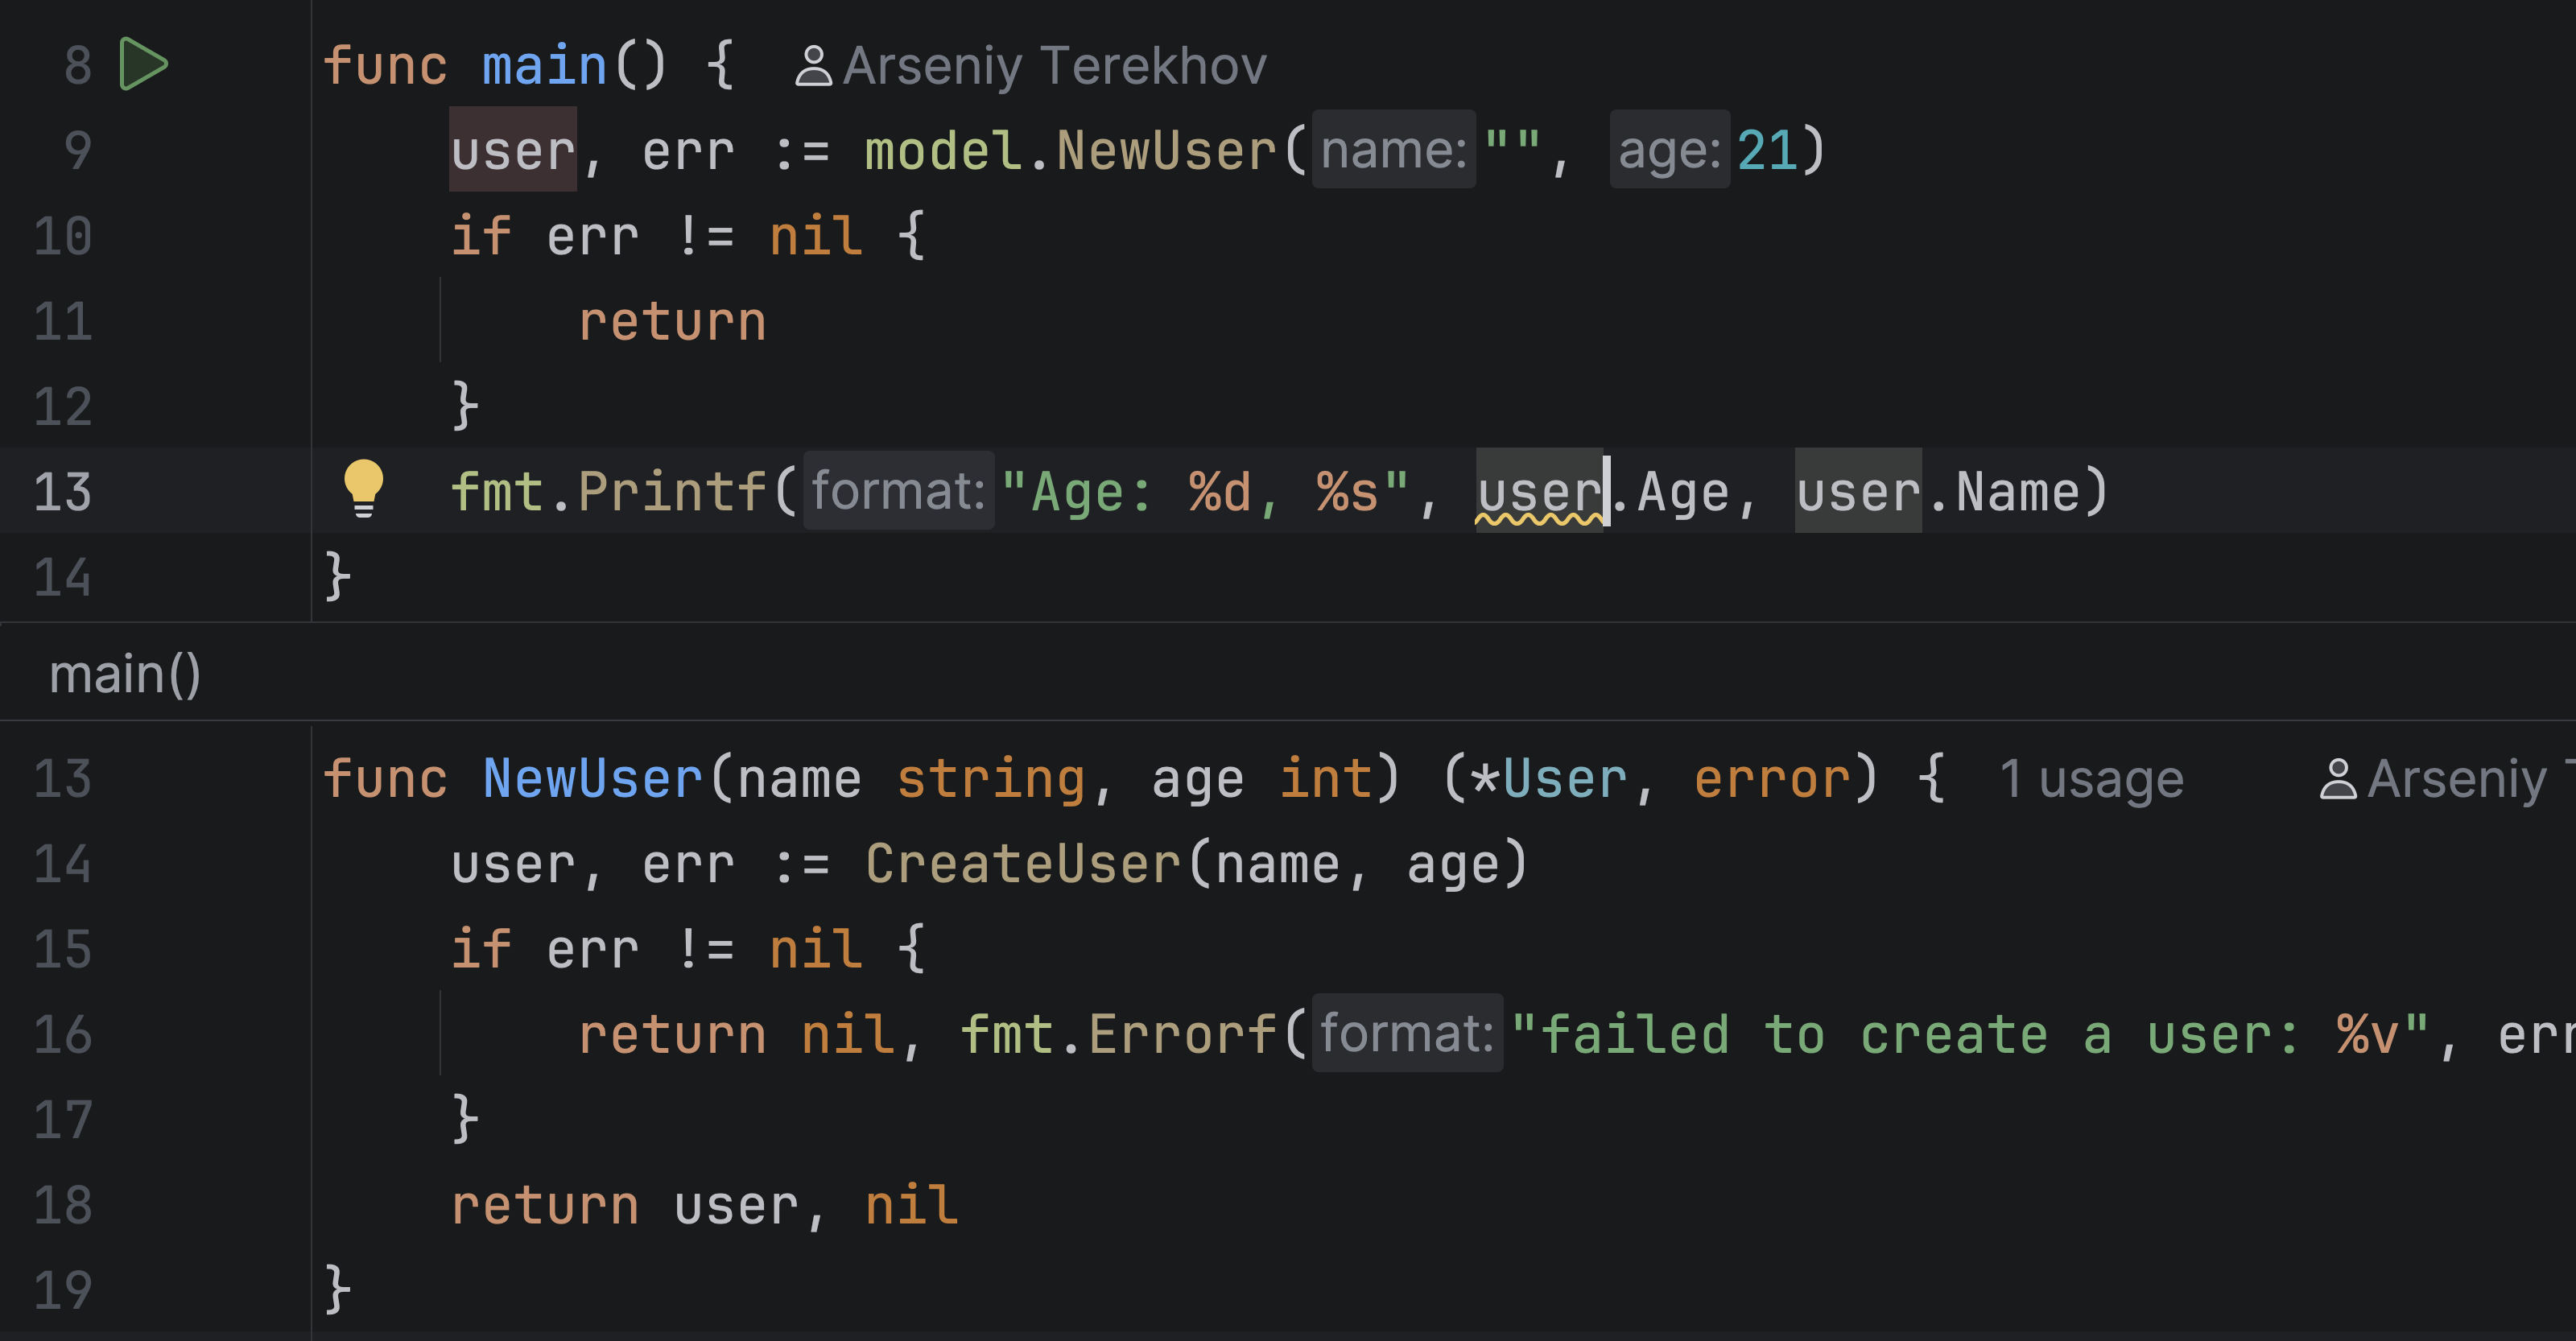The width and height of the screenshot is (2576, 1341).
Task: Click the "format:" hint in fmt.Errorf
Action: point(1407,1033)
